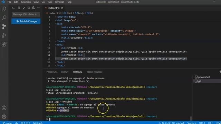Open Run and Debug view icon

(4, 35)
